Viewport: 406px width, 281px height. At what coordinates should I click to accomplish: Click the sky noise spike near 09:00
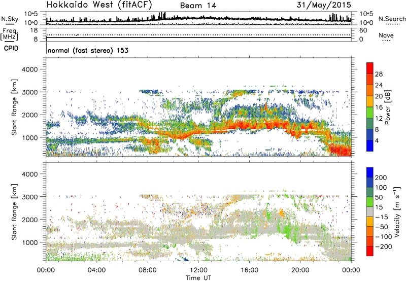coord(162,16)
